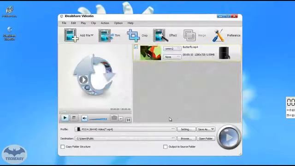Click the Add File toolbar icon
Screen dimensions: 295x166
(71, 35)
